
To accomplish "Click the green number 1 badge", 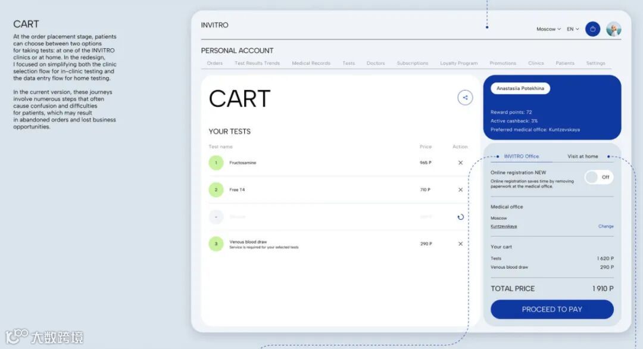I will 216,163.
